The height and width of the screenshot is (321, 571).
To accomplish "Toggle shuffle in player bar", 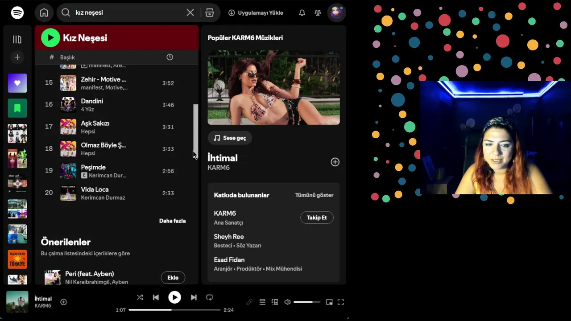I will pos(140,297).
